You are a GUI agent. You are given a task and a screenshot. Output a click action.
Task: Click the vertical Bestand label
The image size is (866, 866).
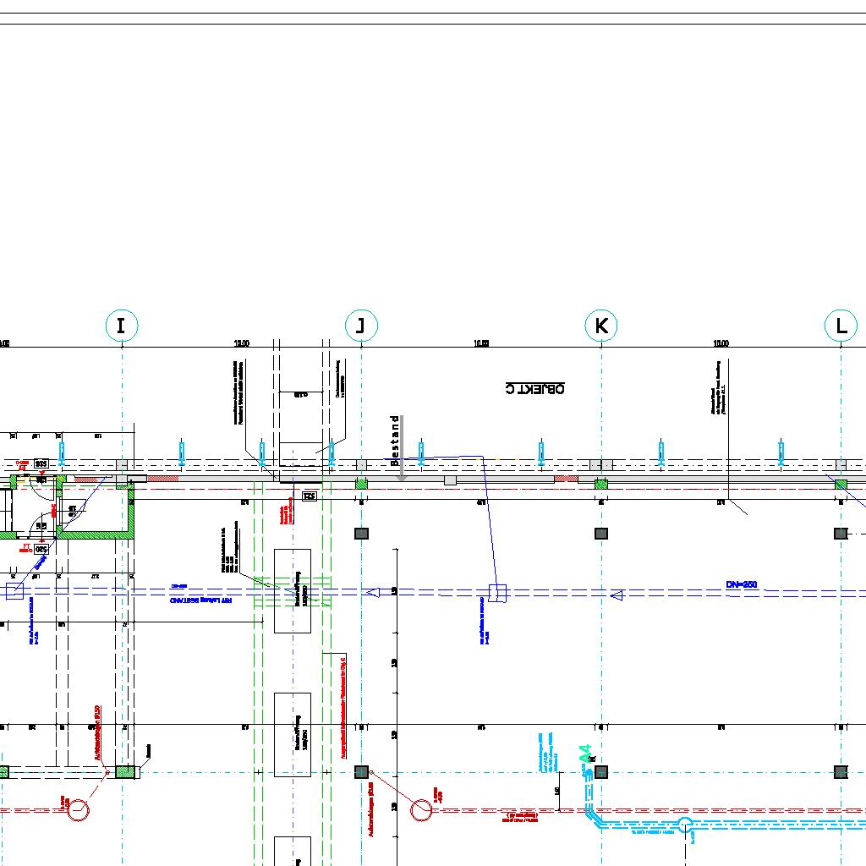[394, 441]
